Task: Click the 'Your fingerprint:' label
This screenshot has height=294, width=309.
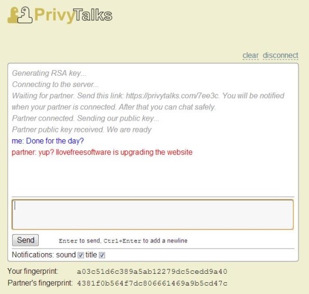Action: tap(33, 271)
